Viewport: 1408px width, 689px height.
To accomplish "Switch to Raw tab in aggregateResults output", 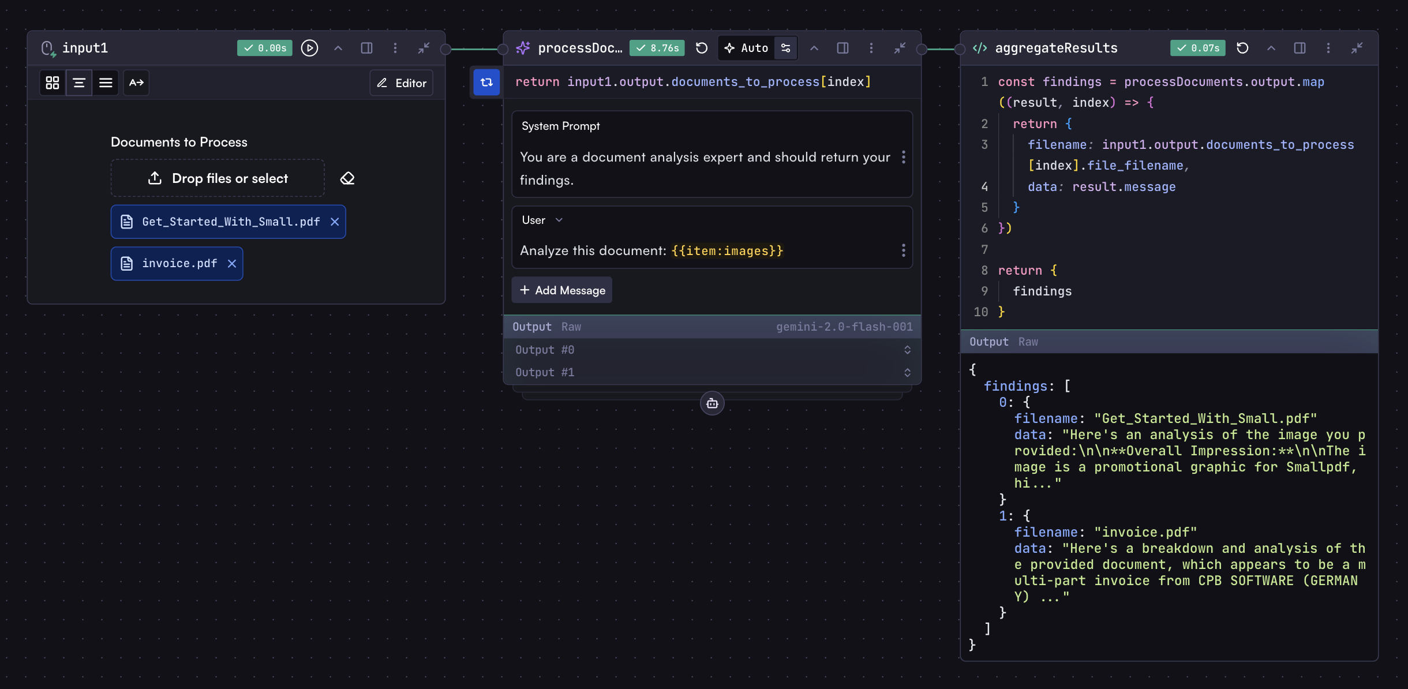I will tap(1028, 342).
